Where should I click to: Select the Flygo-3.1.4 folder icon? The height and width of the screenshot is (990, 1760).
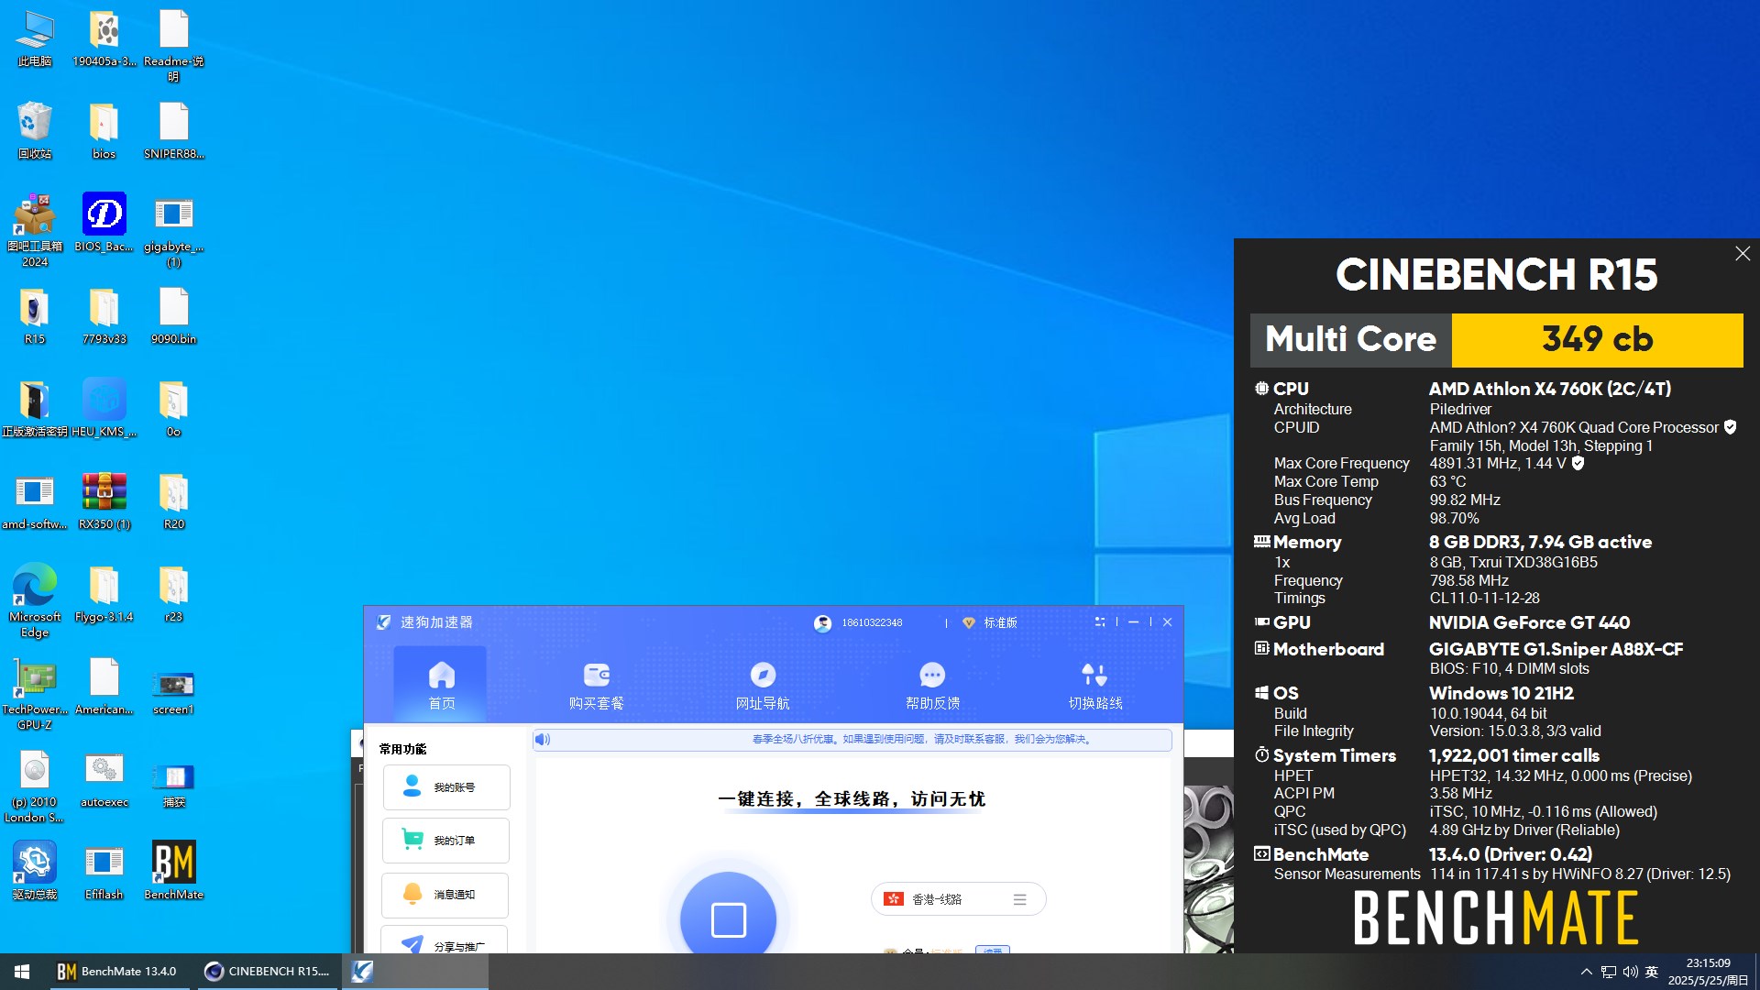click(x=104, y=593)
